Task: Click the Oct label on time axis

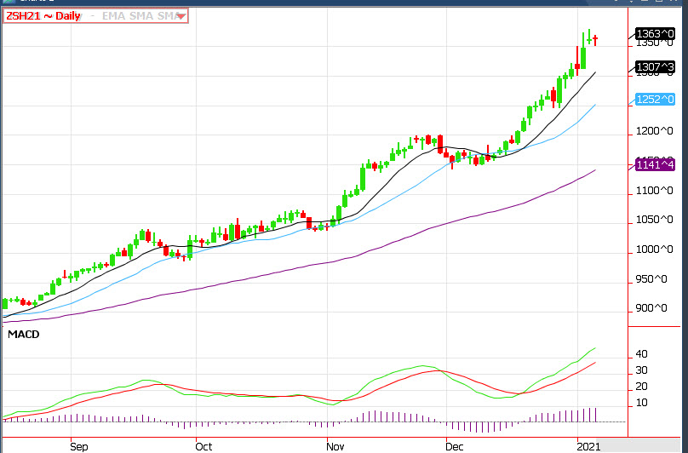Action: pos(203,444)
